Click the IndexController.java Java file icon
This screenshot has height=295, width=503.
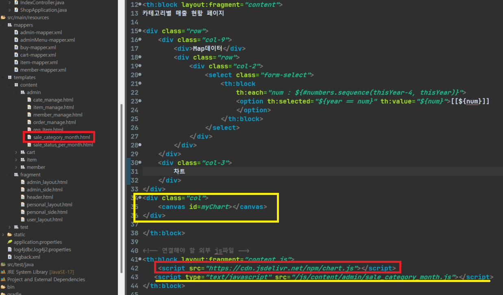(x=16, y=2)
